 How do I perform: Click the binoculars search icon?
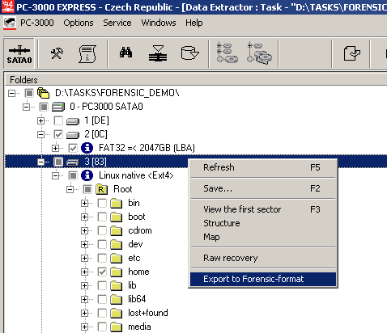pos(125,53)
